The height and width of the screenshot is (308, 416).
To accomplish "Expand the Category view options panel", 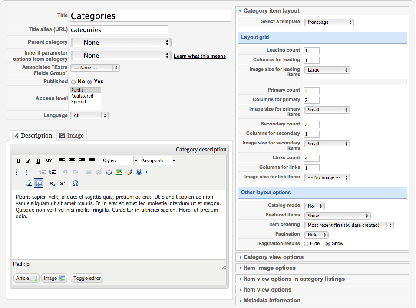I will [x=322, y=257].
